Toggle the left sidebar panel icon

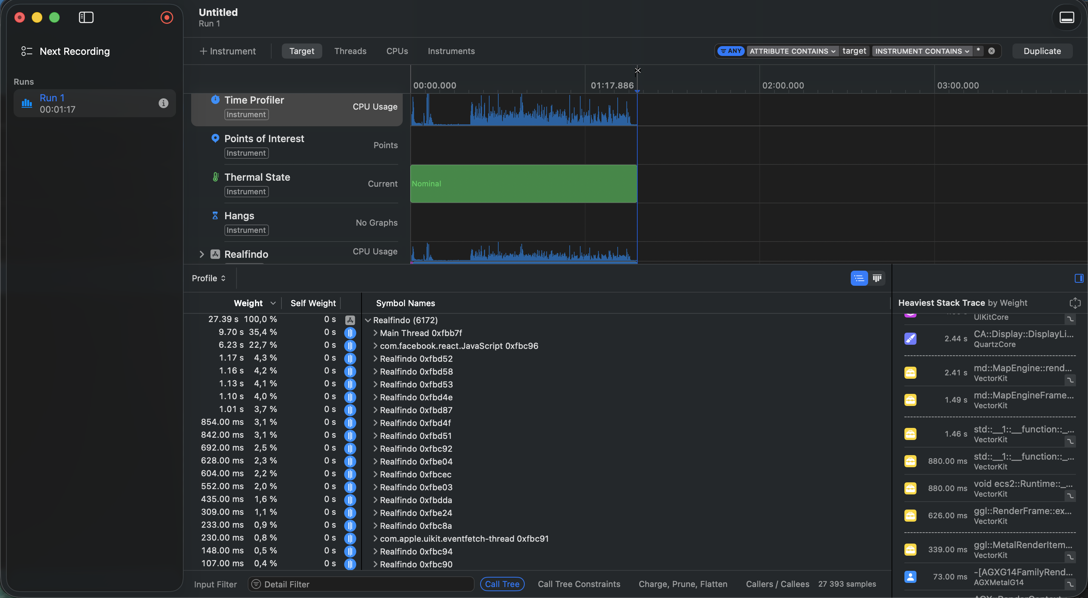[86, 17]
